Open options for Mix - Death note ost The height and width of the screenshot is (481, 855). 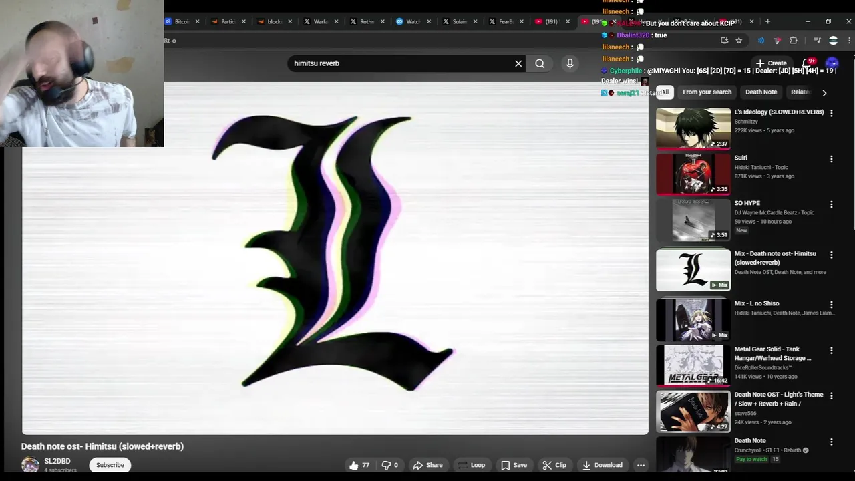pyautogui.click(x=832, y=255)
